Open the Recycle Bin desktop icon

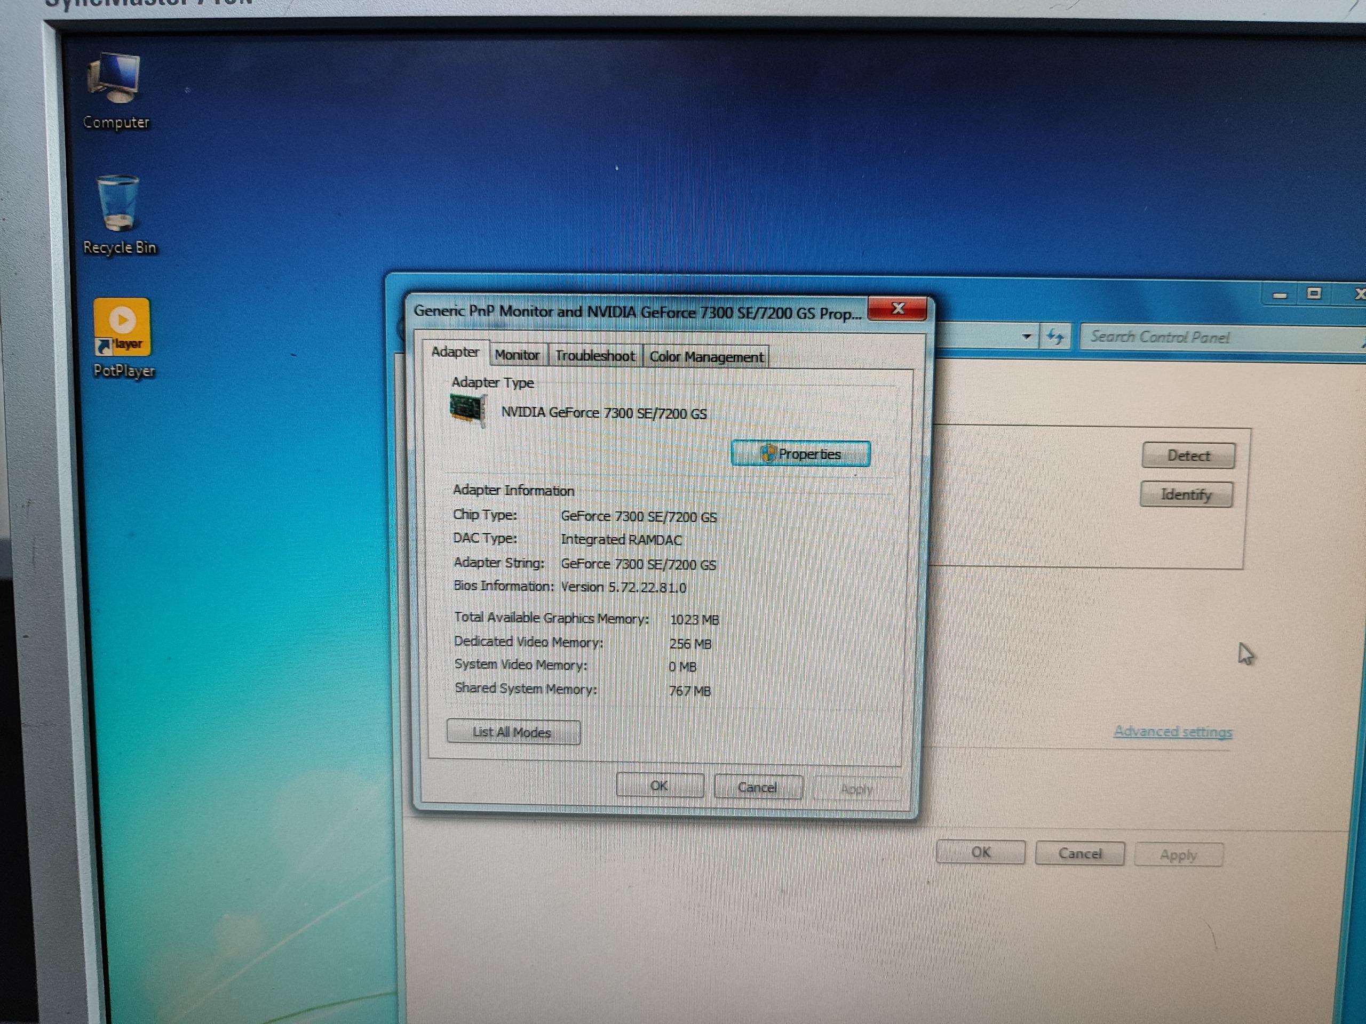click(118, 215)
